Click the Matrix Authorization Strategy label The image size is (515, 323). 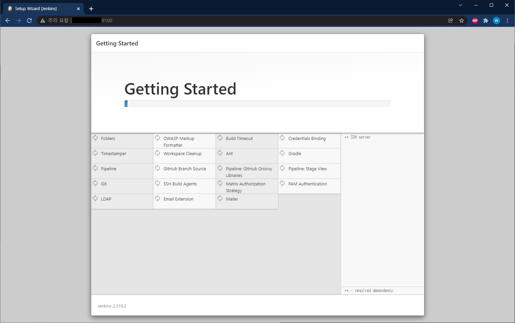(x=246, y=187)
